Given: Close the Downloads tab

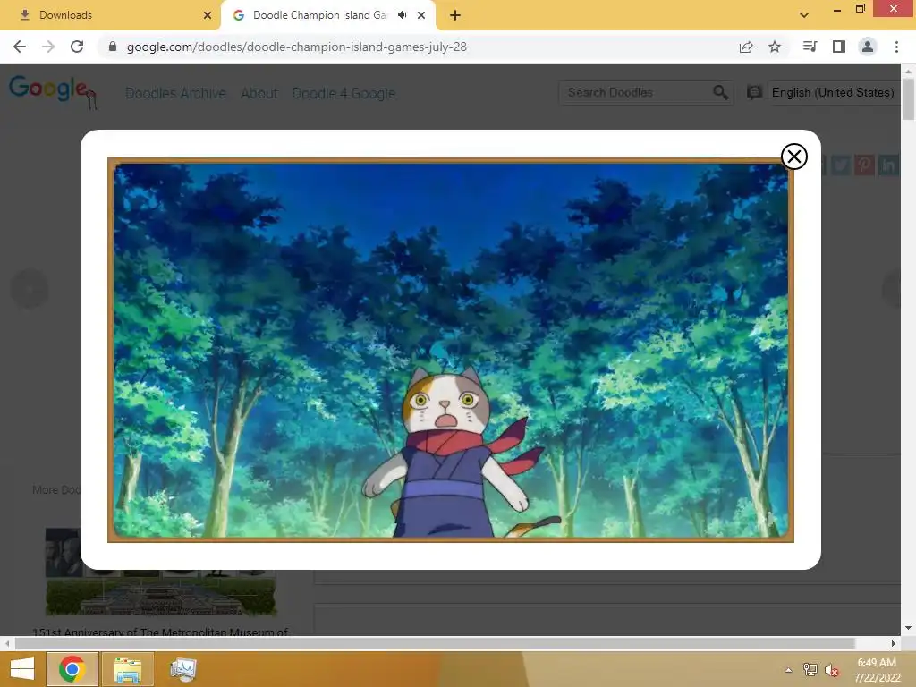Looking at the screenshot, I should 207,15.
